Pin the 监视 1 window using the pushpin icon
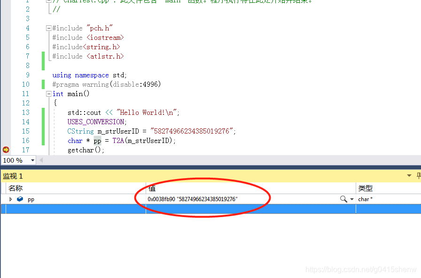421x278 pixels. [x=417, y=175]
